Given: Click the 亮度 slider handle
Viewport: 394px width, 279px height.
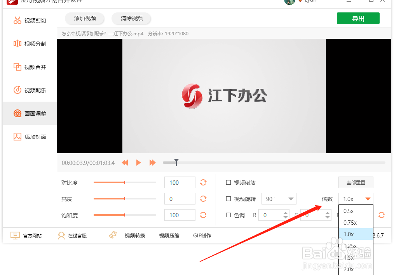Looking at the screenshot, I should tap(125, 199).
